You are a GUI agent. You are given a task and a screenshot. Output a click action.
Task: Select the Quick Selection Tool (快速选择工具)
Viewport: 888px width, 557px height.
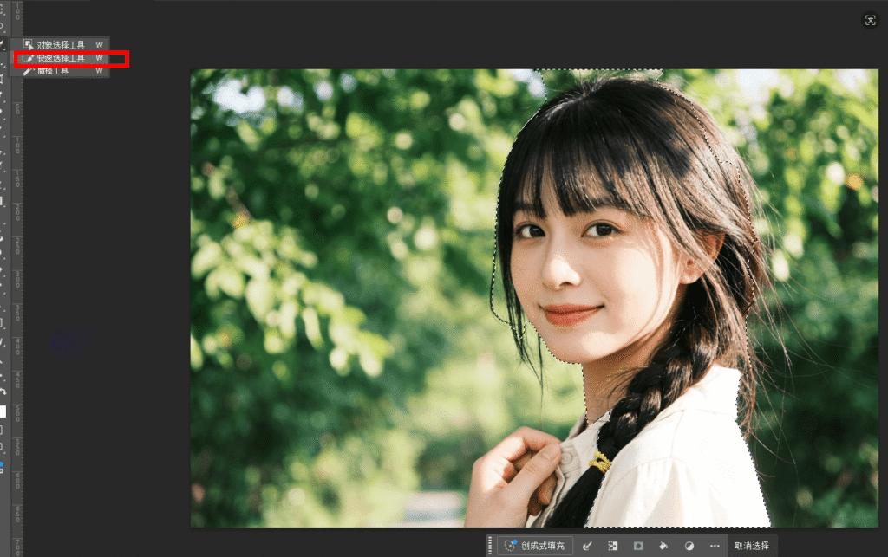[61, 58]
